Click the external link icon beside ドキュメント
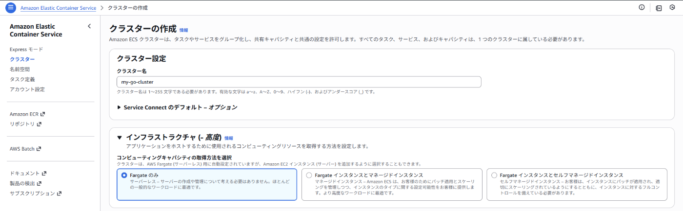Image resolution: width=683 pixels, height=211 pixels. [44, 173]
